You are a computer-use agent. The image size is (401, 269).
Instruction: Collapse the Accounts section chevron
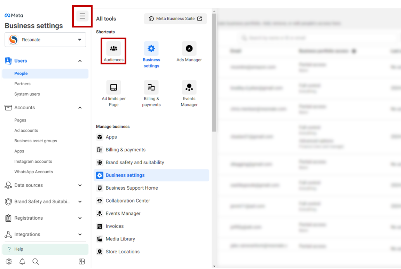click(x=80, y=108)
